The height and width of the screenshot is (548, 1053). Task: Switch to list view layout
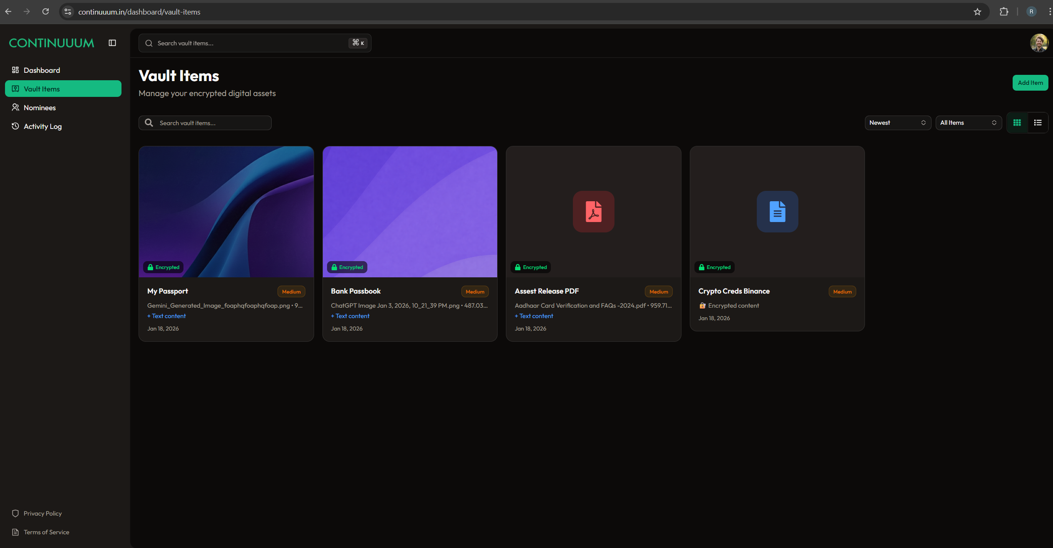[x=1038, y=122]
